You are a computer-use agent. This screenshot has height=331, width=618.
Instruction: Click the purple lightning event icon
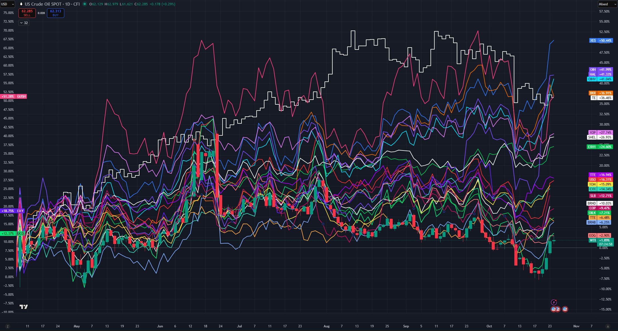coord(554,302)
